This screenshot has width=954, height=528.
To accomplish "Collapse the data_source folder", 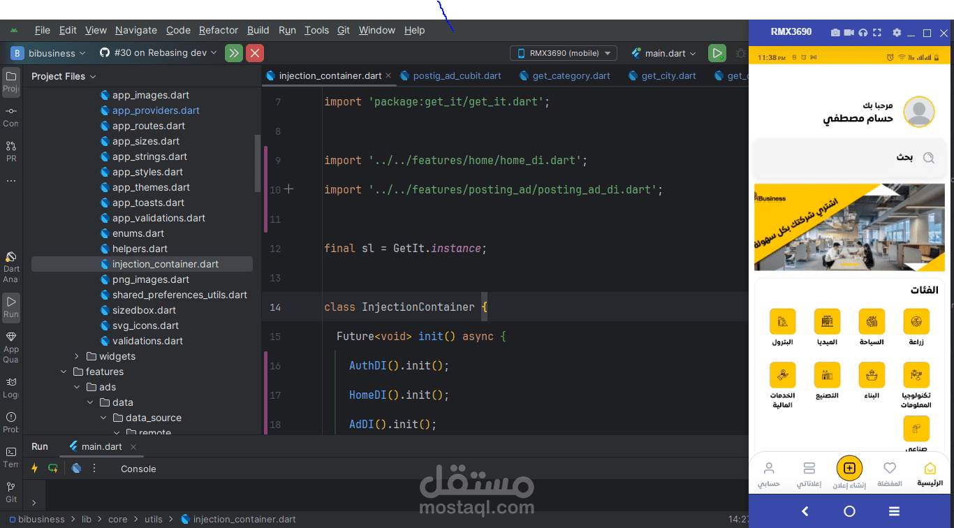I will [x=103, y=418].
